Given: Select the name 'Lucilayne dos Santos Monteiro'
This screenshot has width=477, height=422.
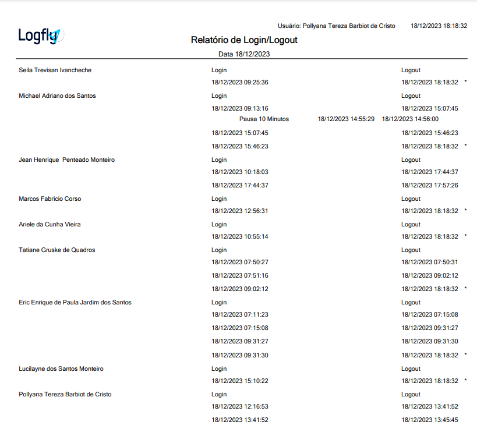Looking at the screenshot, I should (x=61, y=369).
